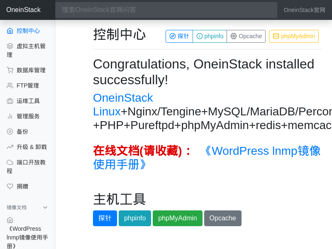Screen dimensions: 332x249
Task: Click the users icon beside FTP管理
Action: tap(10, 85)
